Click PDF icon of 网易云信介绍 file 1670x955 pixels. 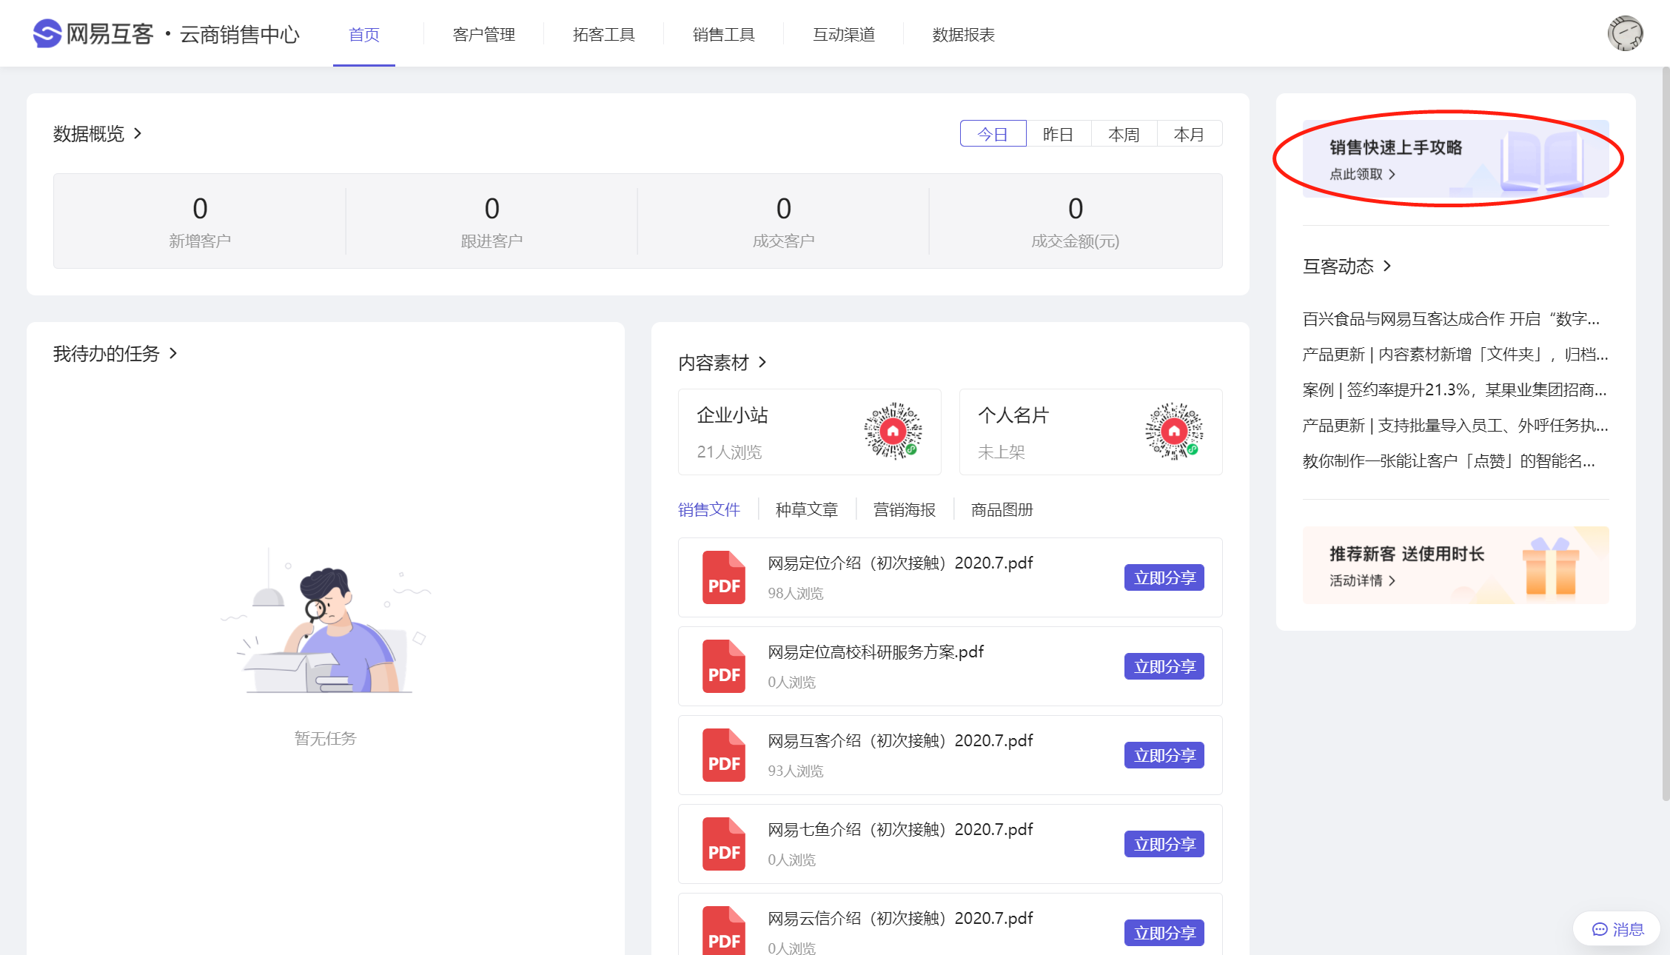(x=723, y=931)
